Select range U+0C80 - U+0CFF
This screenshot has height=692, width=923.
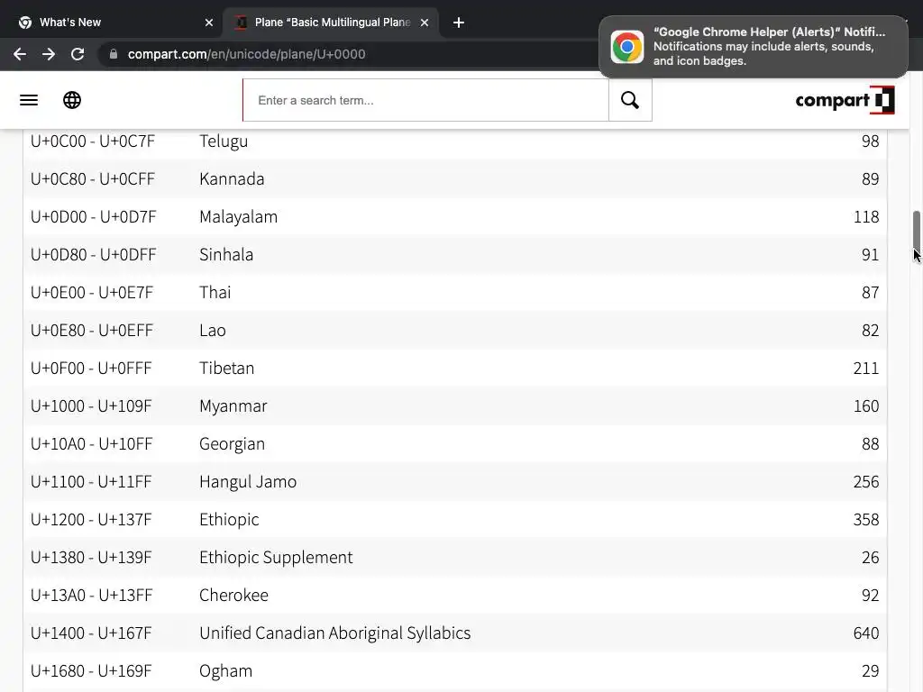[x=93, y=179]
